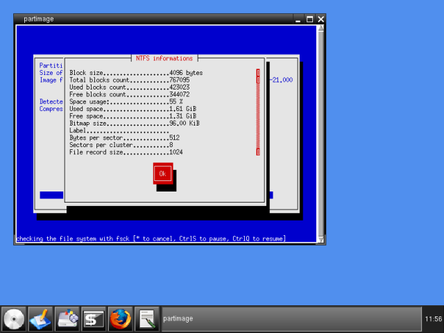Open the disk partition tool taskbar icon
444x333 pixels.
(x=67, y=319)
